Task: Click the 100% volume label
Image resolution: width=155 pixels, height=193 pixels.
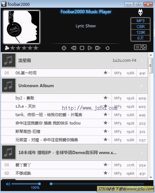Action: pos(35,188)
